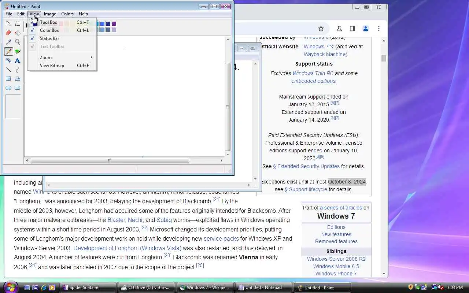Pick the purple color swatch in top row
Screen dimensions: 469x293
114,24
